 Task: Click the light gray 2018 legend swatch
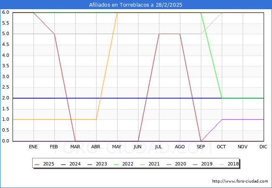[x=222, y=164]
